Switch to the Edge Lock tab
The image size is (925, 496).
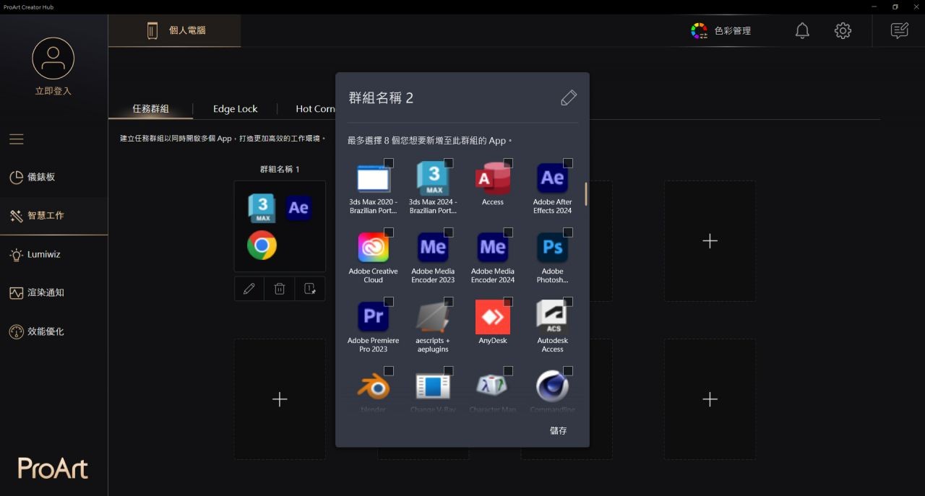point(235,109)
